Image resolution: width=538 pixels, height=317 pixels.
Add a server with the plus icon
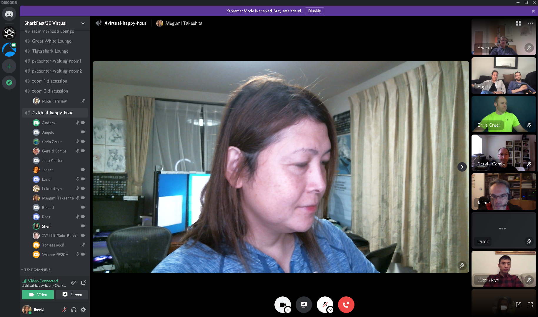point(9,66)
